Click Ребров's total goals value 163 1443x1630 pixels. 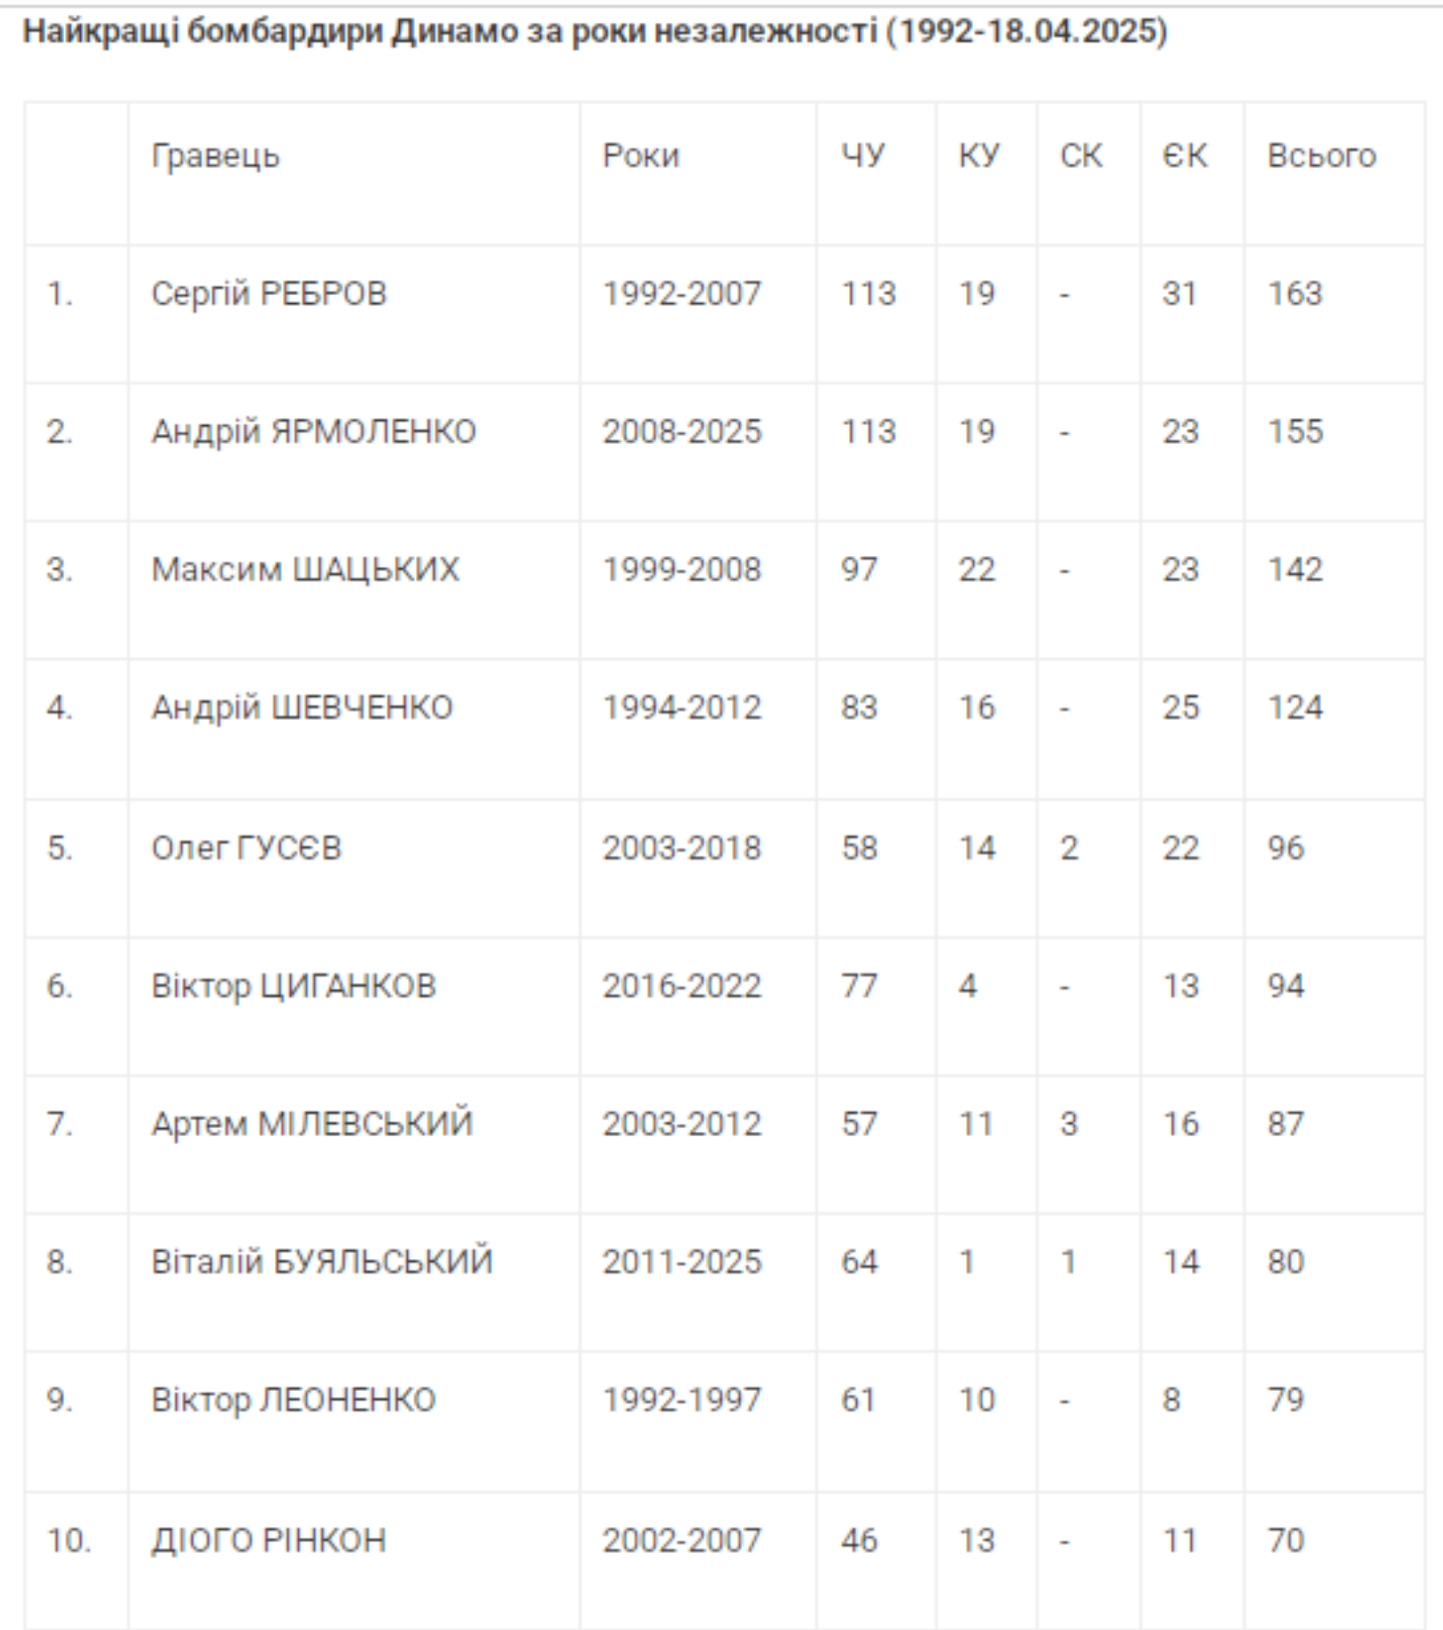pos(1295,295)
